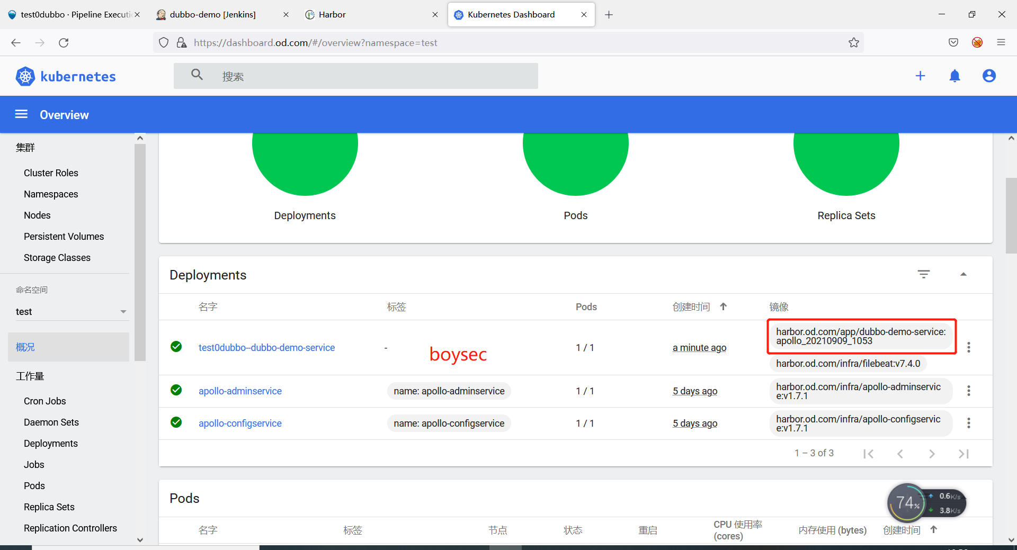Close the Harbor tab
1017x550 pixels.
pyautogui.click(x=435, y=15)
